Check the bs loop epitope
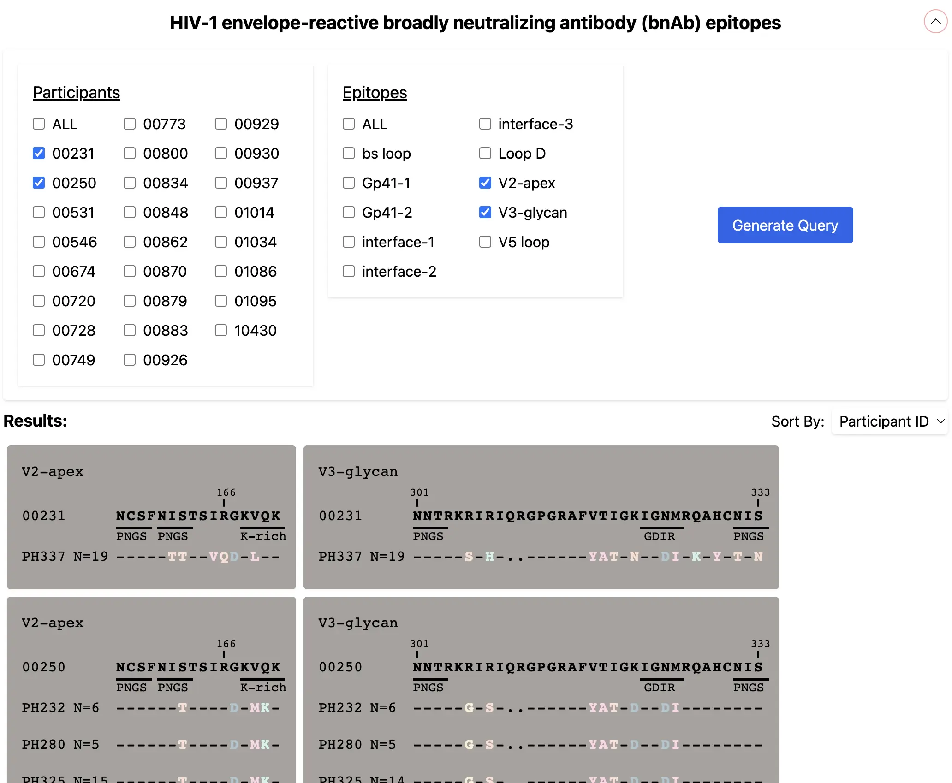 [x=348, y=154]
